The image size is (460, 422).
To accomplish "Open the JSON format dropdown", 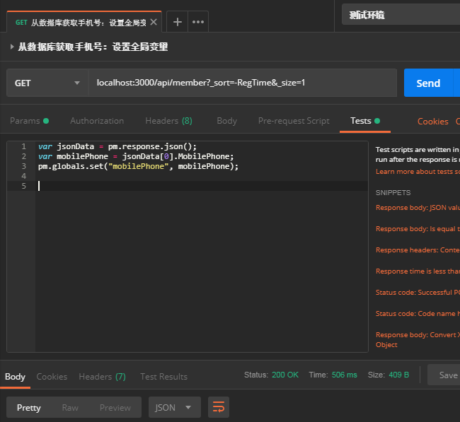I will click(173, 407).
